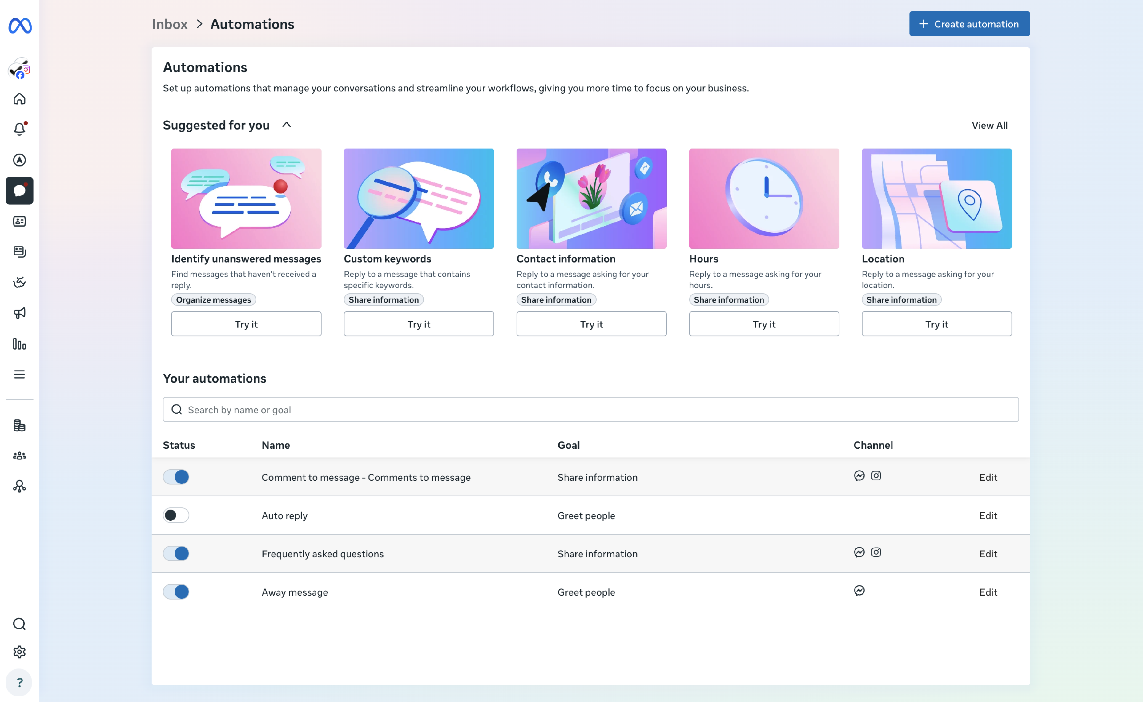Click Share information tag under Hours
Viewport: 1143px width, 702px height.
(x=729, y=300)
